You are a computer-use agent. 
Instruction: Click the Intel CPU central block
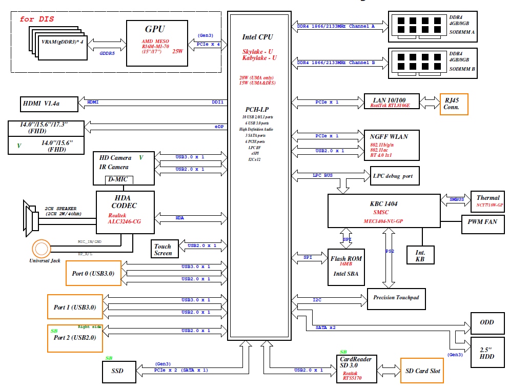click(260, 174)
